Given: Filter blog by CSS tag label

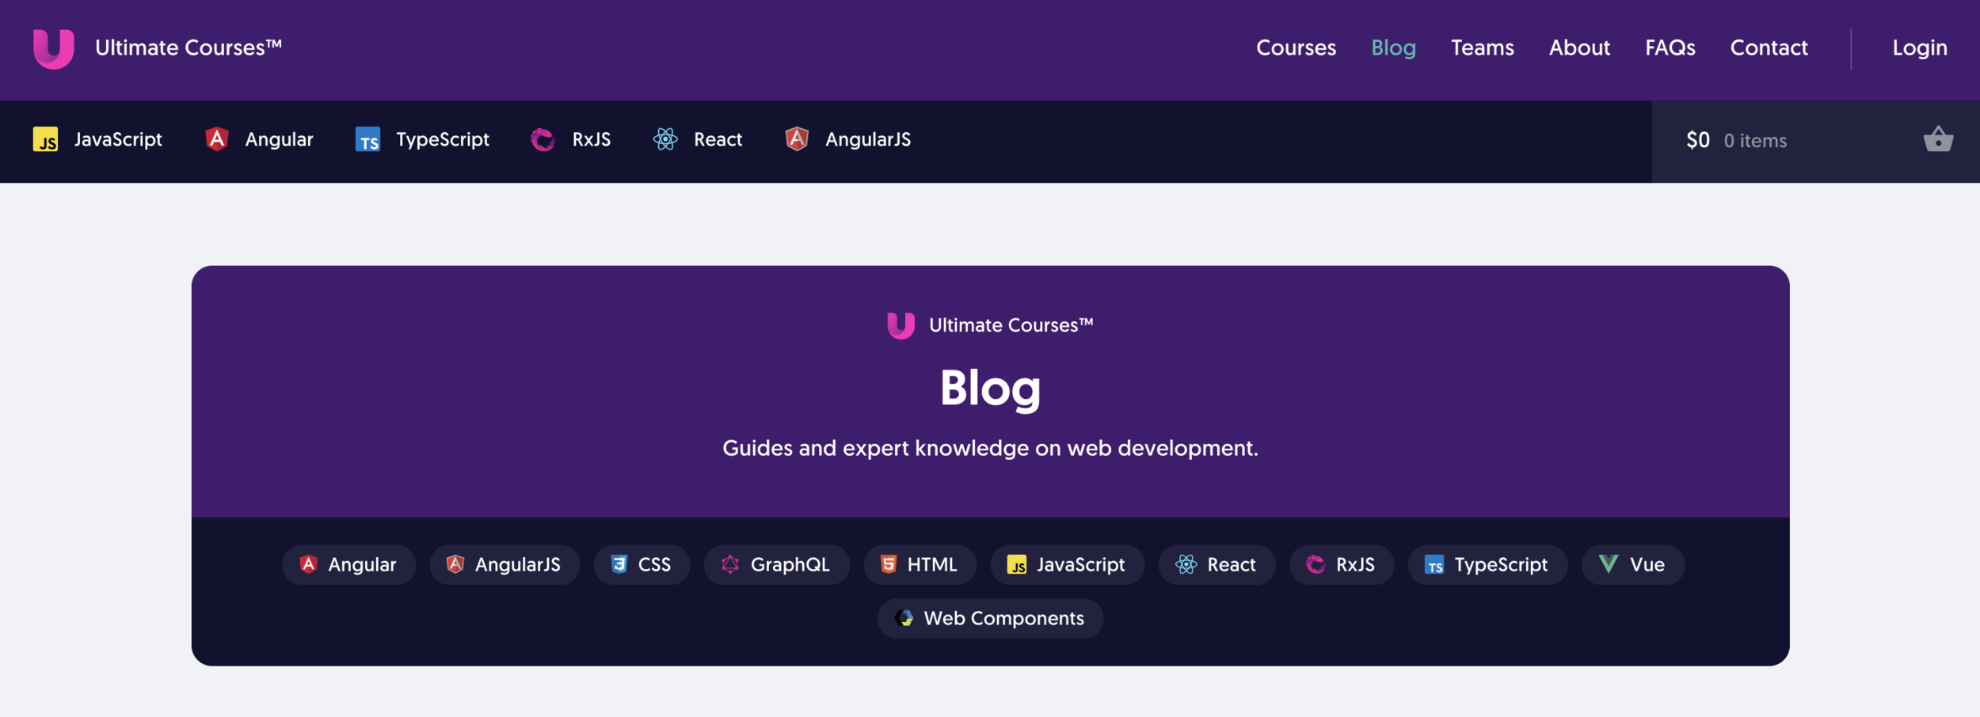Looking at the screenshot, I should coord(654,564).
